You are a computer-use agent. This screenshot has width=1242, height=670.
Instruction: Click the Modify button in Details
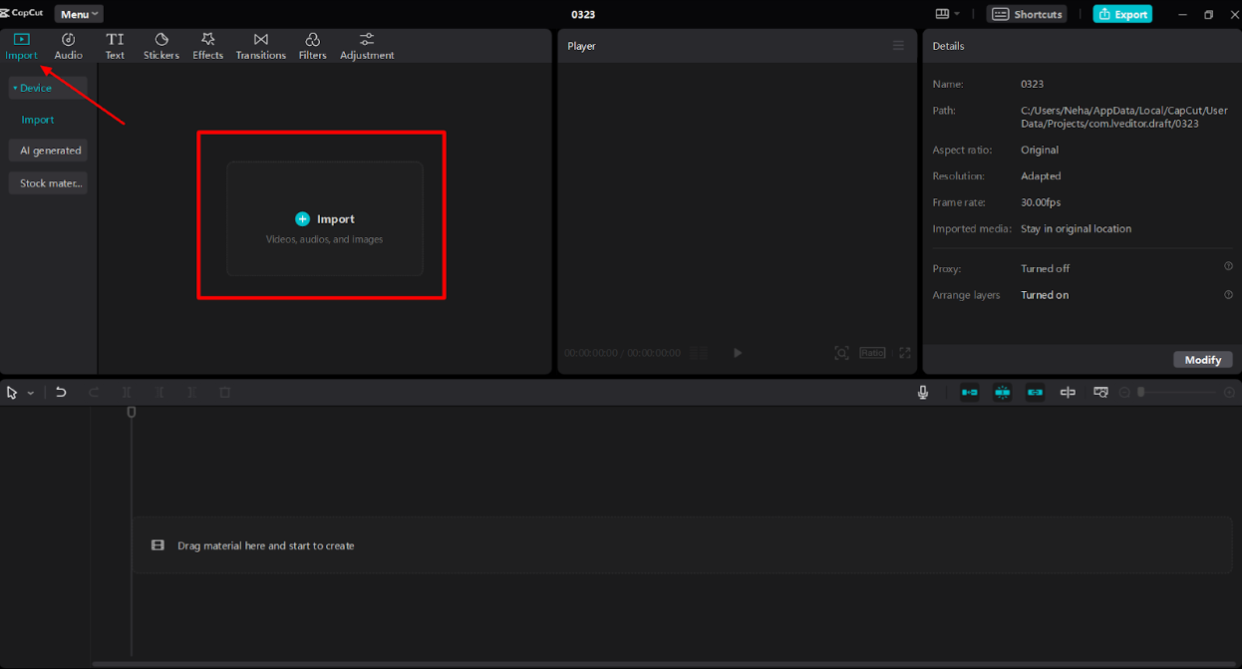point(1203,360)
